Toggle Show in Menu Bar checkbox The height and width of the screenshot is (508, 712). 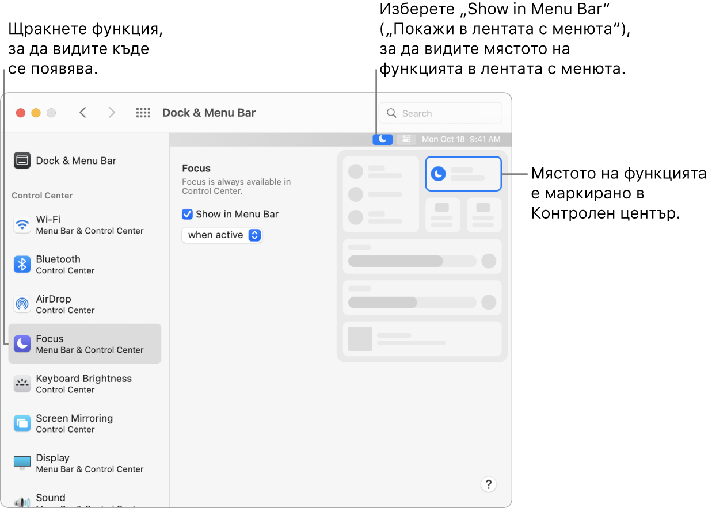[x=187, y=214]
